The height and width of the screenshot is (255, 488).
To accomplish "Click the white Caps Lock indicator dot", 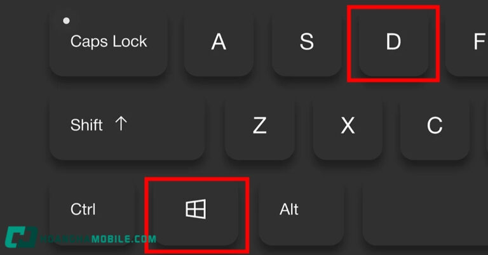I will (66, 21).
